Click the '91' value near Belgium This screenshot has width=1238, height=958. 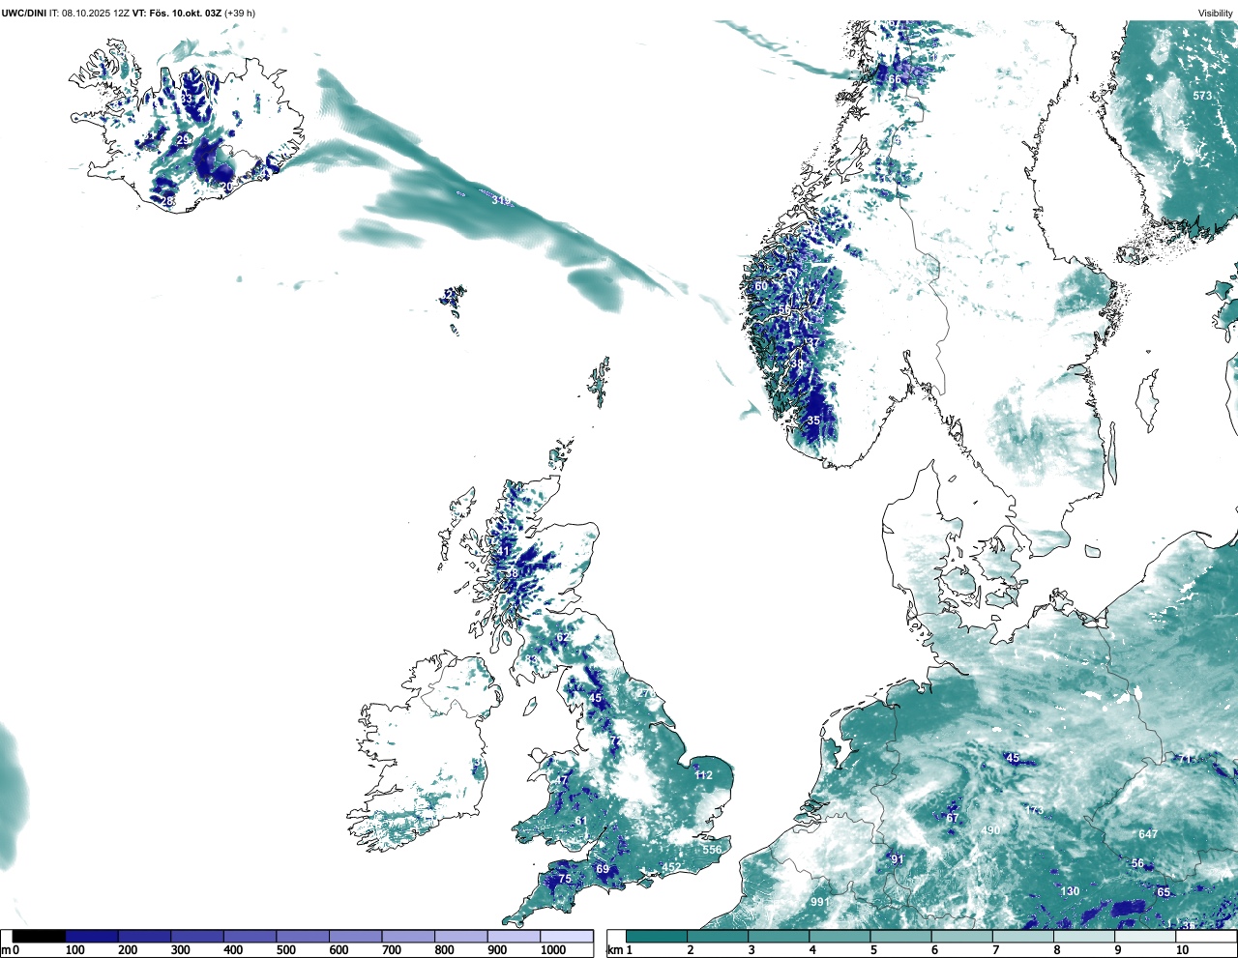click(898, 859)
